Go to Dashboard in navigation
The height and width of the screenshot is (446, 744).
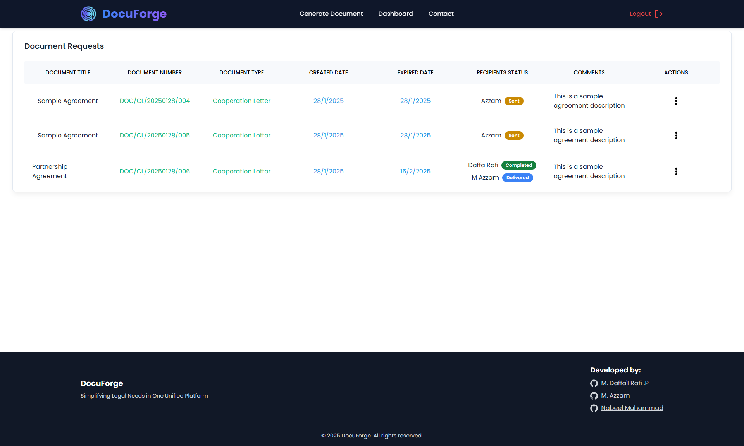395,14
